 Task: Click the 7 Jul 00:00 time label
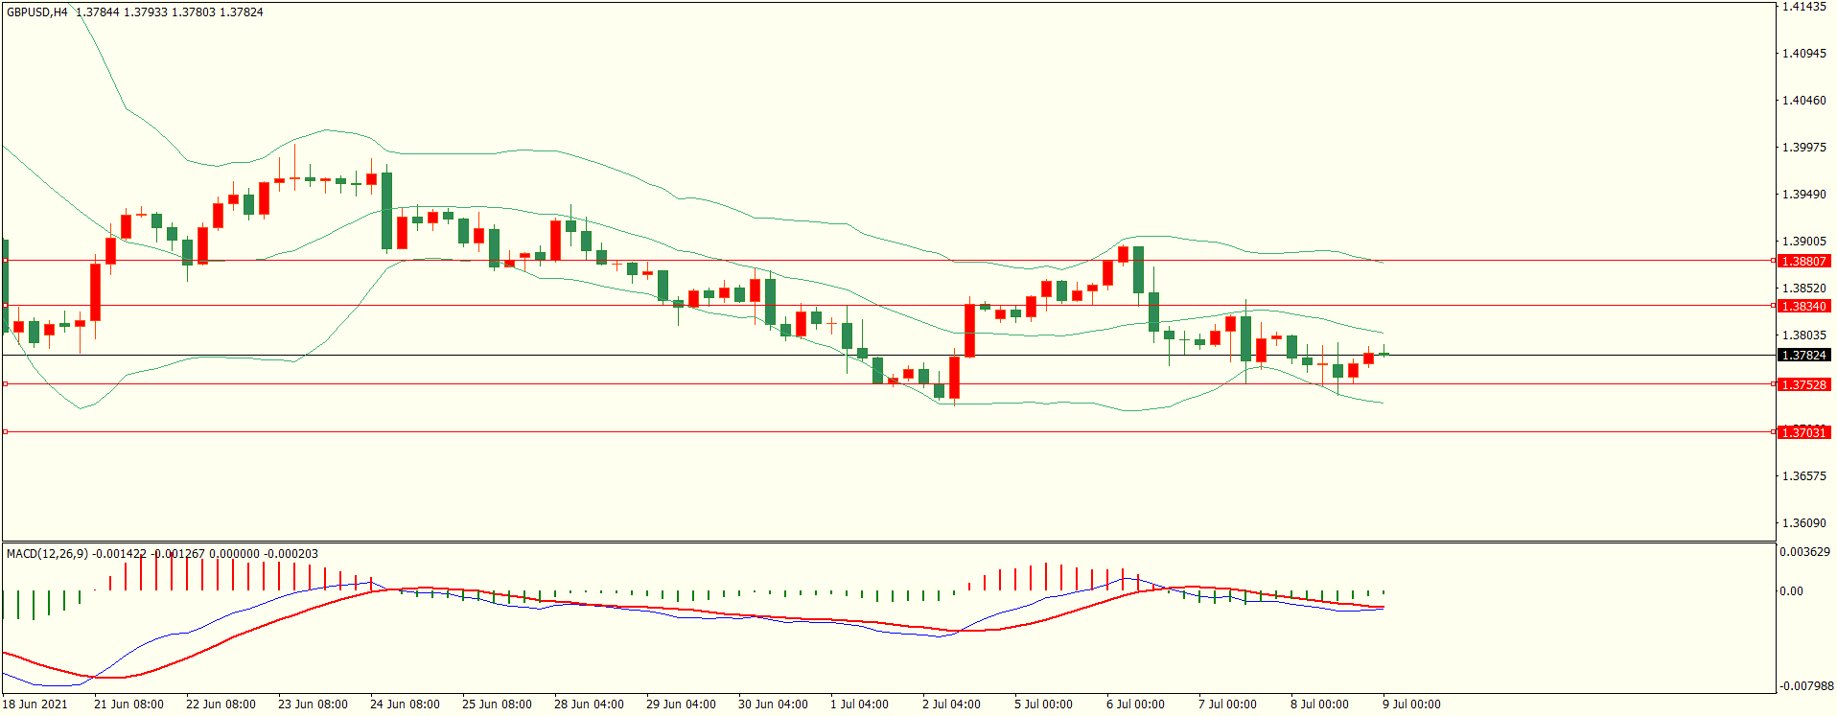click(1227, 704)
